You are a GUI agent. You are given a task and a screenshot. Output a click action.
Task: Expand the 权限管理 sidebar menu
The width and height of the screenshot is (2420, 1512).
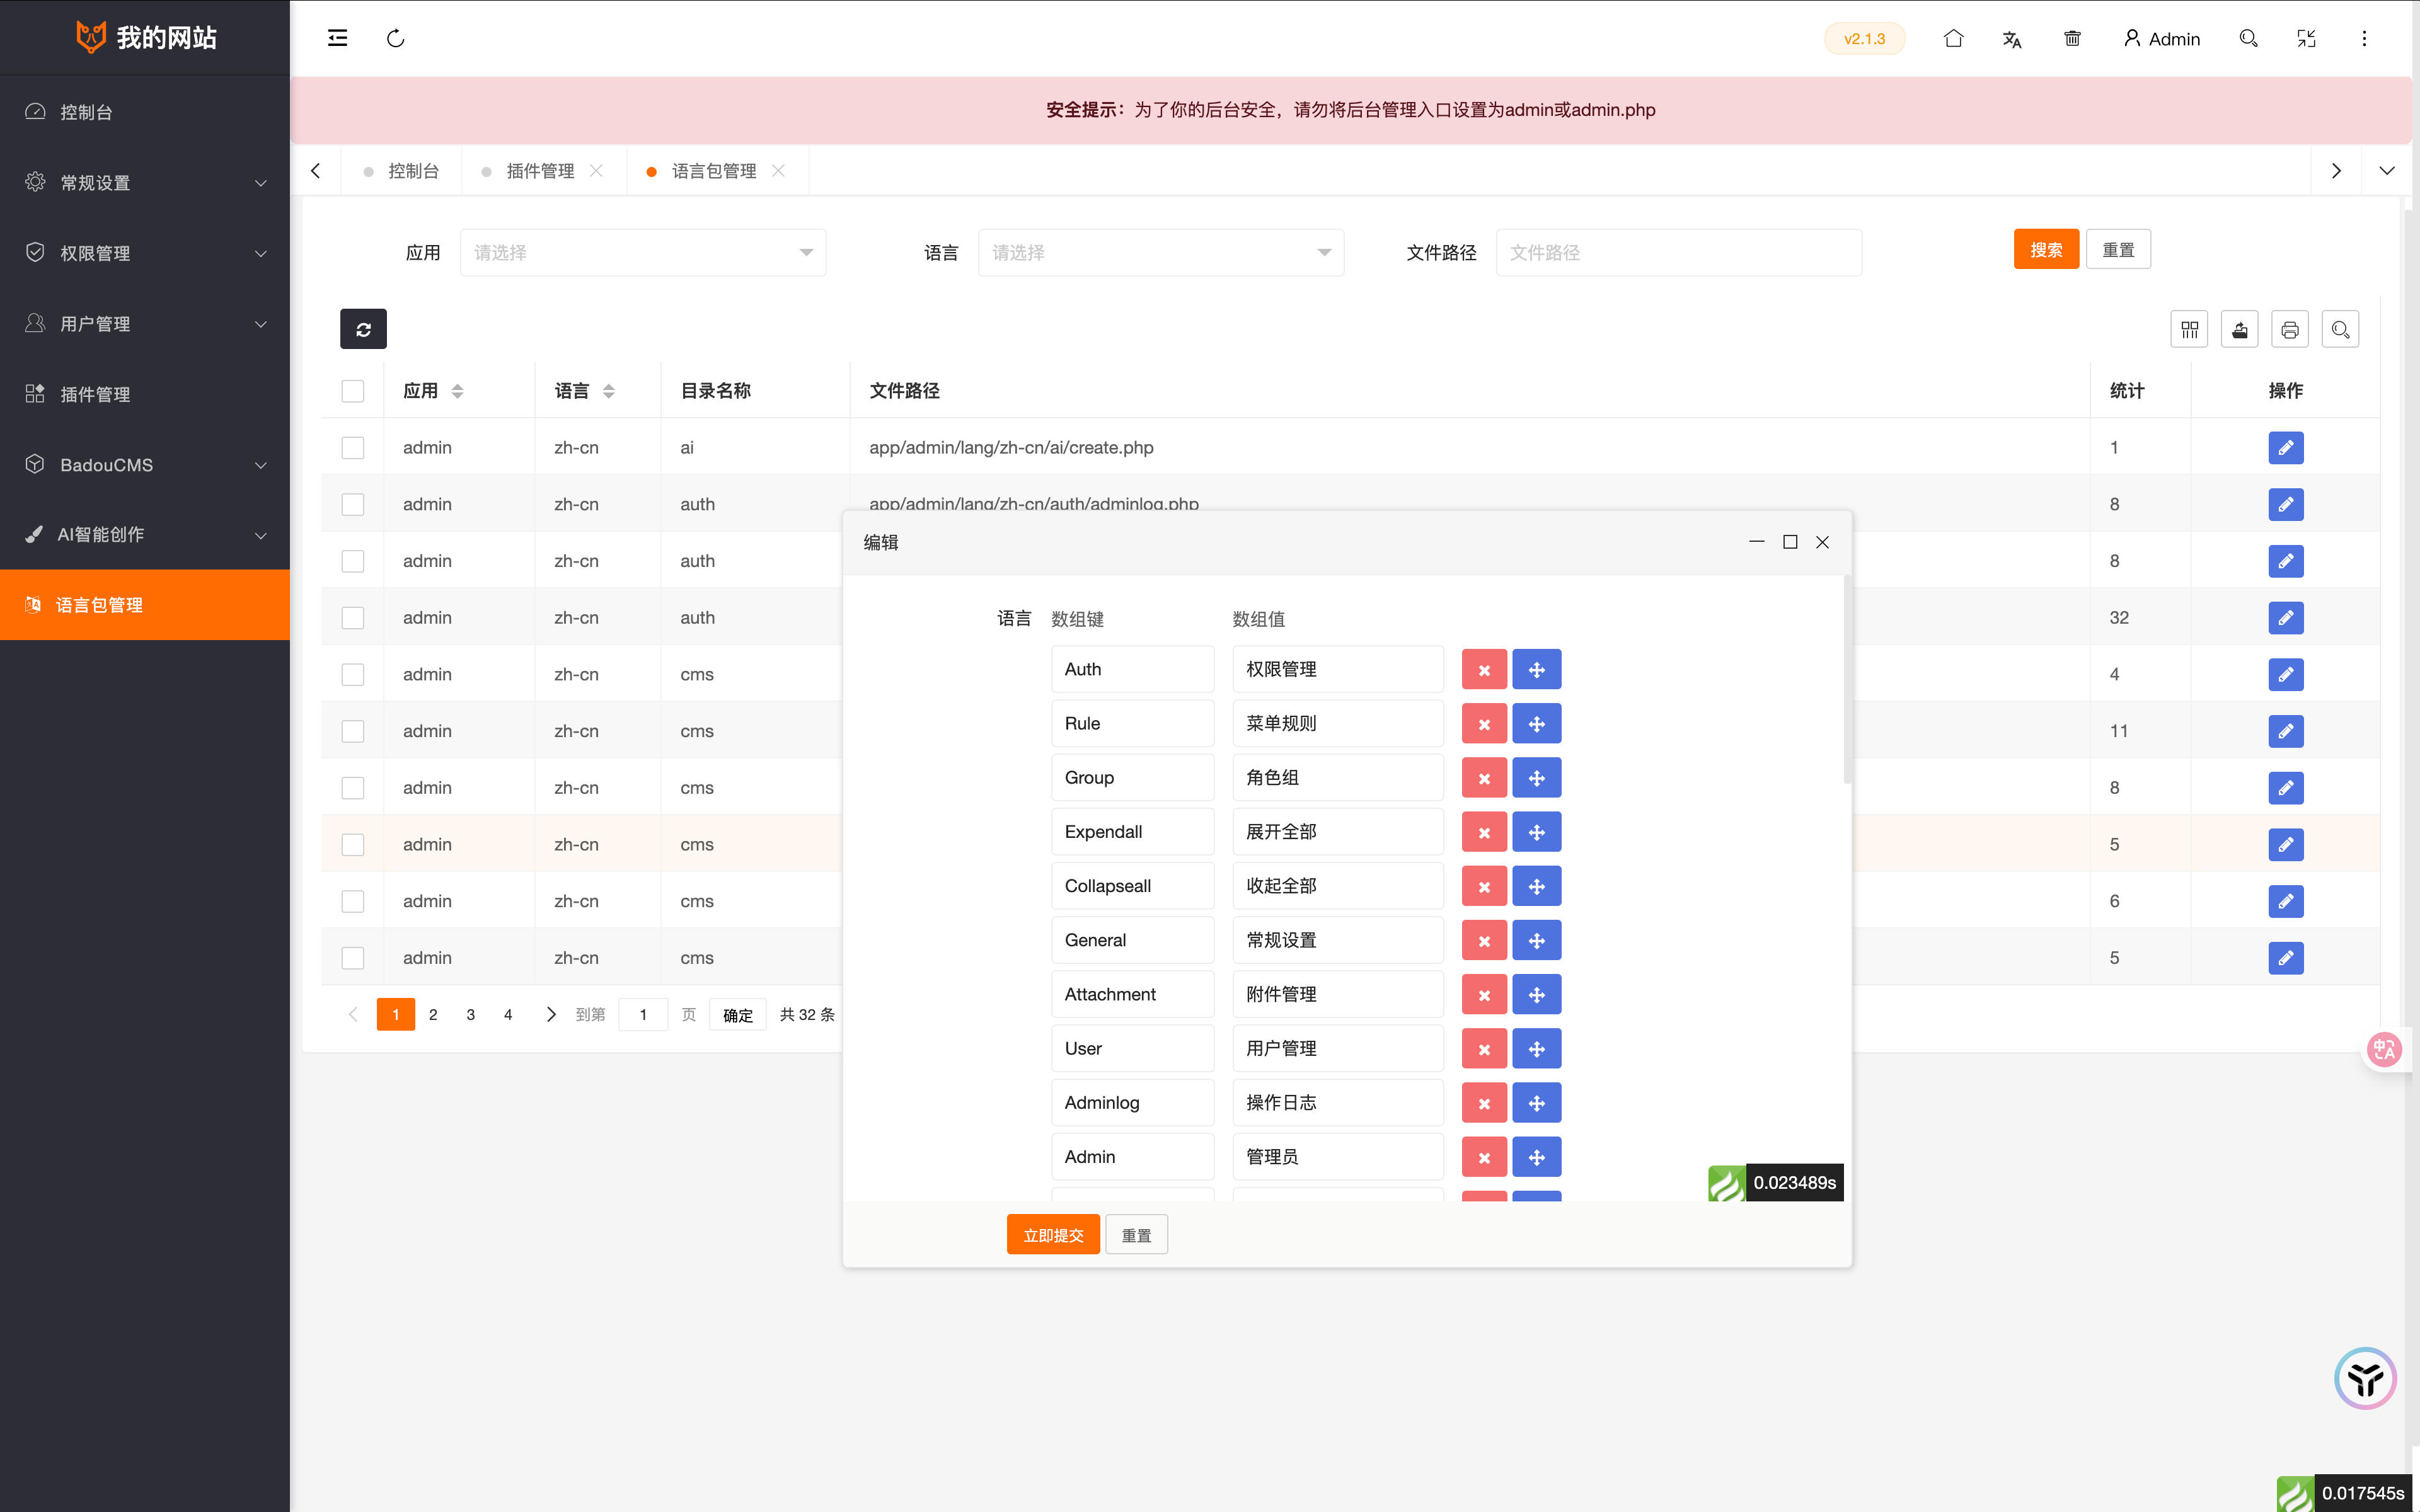pos(145,253)
